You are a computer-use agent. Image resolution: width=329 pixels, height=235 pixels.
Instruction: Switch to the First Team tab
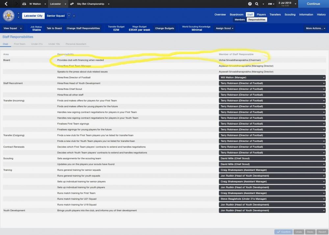[19, 44]
